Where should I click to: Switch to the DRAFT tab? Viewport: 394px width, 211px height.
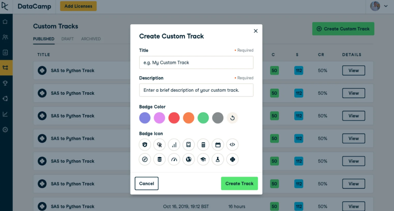(67, 39)
